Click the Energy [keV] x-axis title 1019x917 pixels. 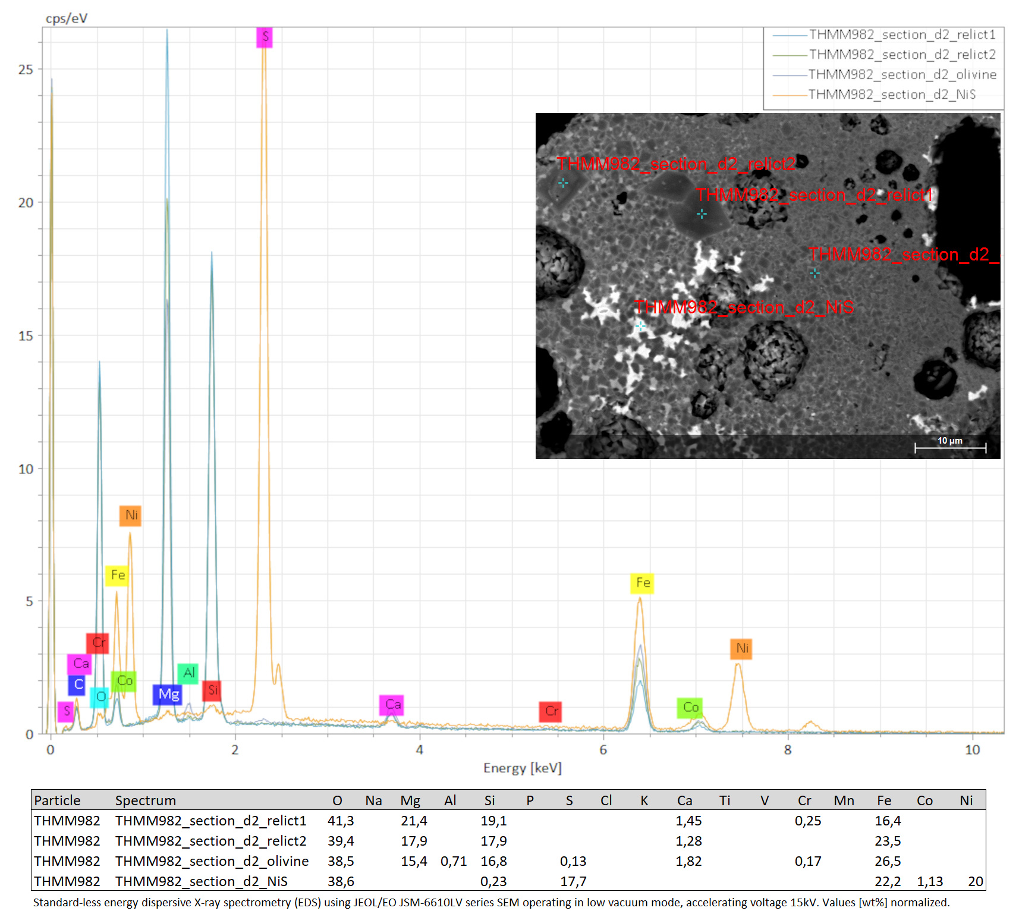pos(523,768)
